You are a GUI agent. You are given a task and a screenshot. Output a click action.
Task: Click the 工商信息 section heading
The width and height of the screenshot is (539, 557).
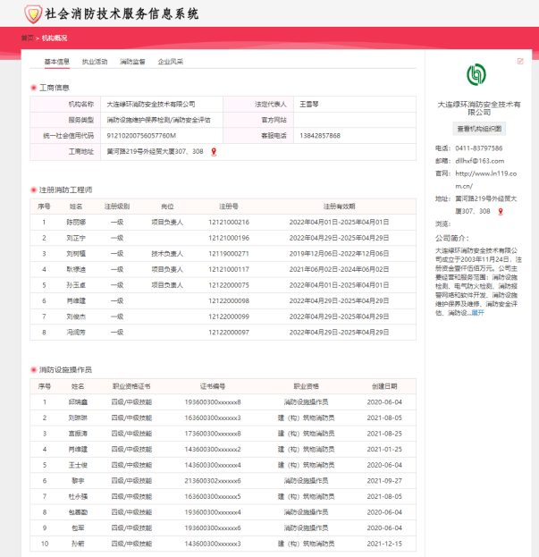tap(54, 88)
